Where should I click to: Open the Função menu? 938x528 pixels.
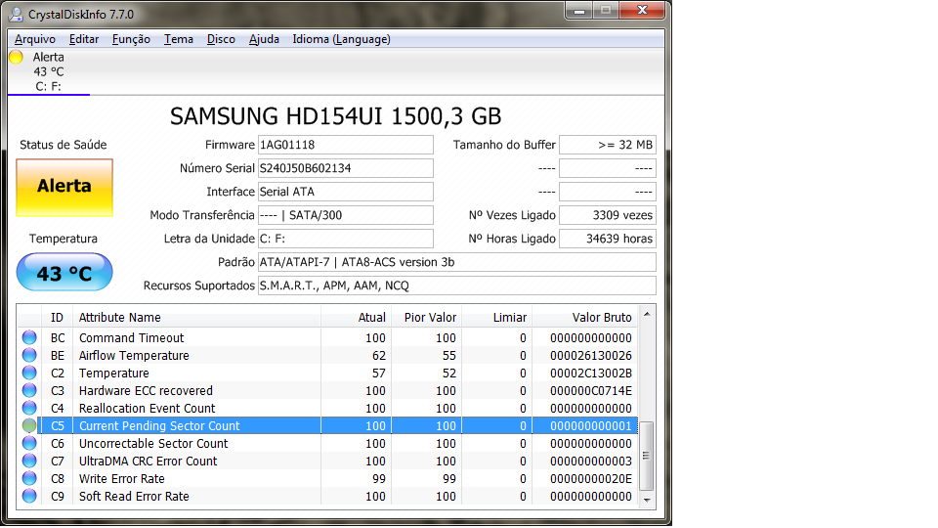pos(131,39)
